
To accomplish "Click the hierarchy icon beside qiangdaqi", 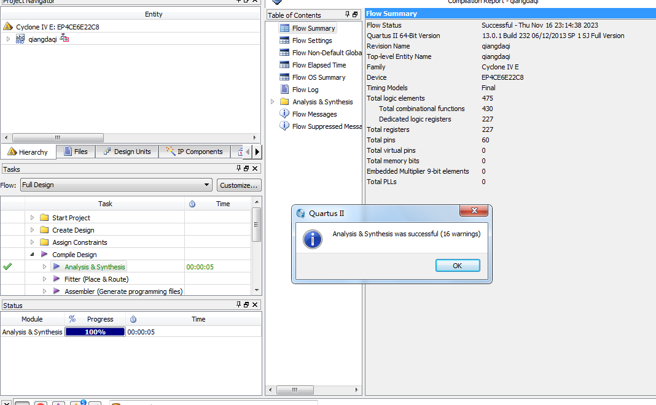I will tap(64, 39).
